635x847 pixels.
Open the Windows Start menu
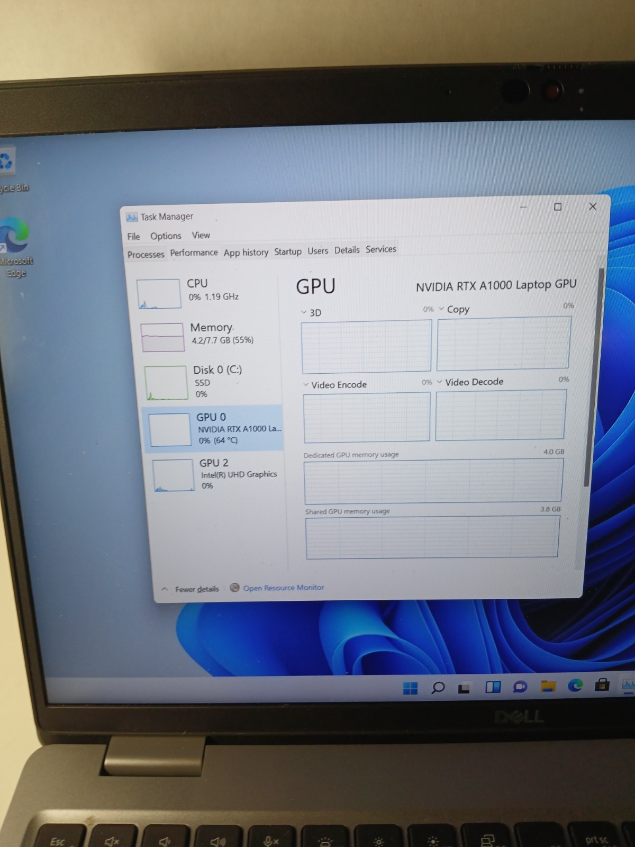(410, 688)
